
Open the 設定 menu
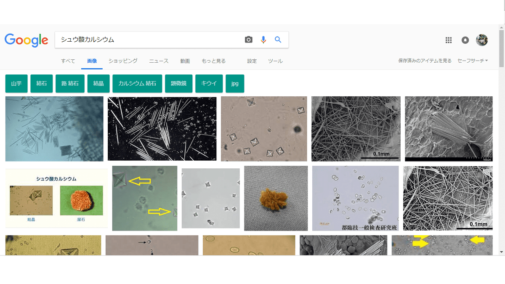click(252, 61)
